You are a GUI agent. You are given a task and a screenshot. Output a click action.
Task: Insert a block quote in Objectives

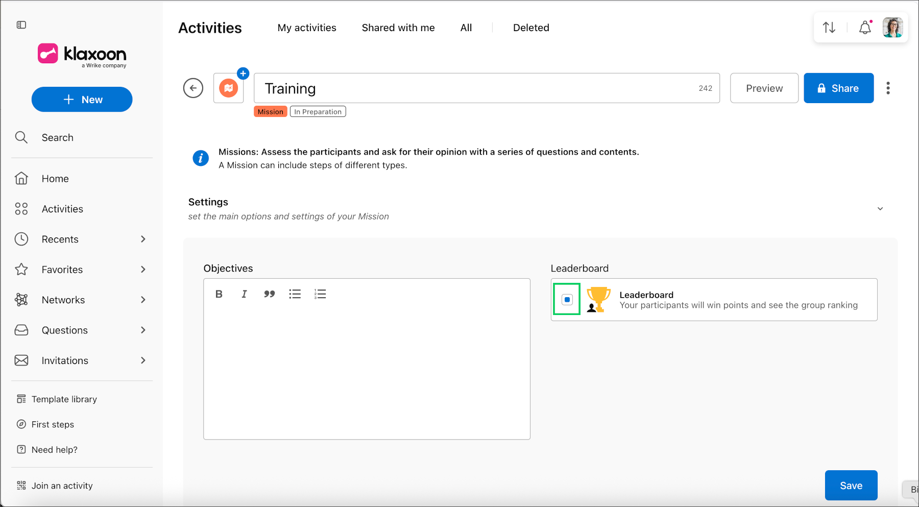point(270,294)
